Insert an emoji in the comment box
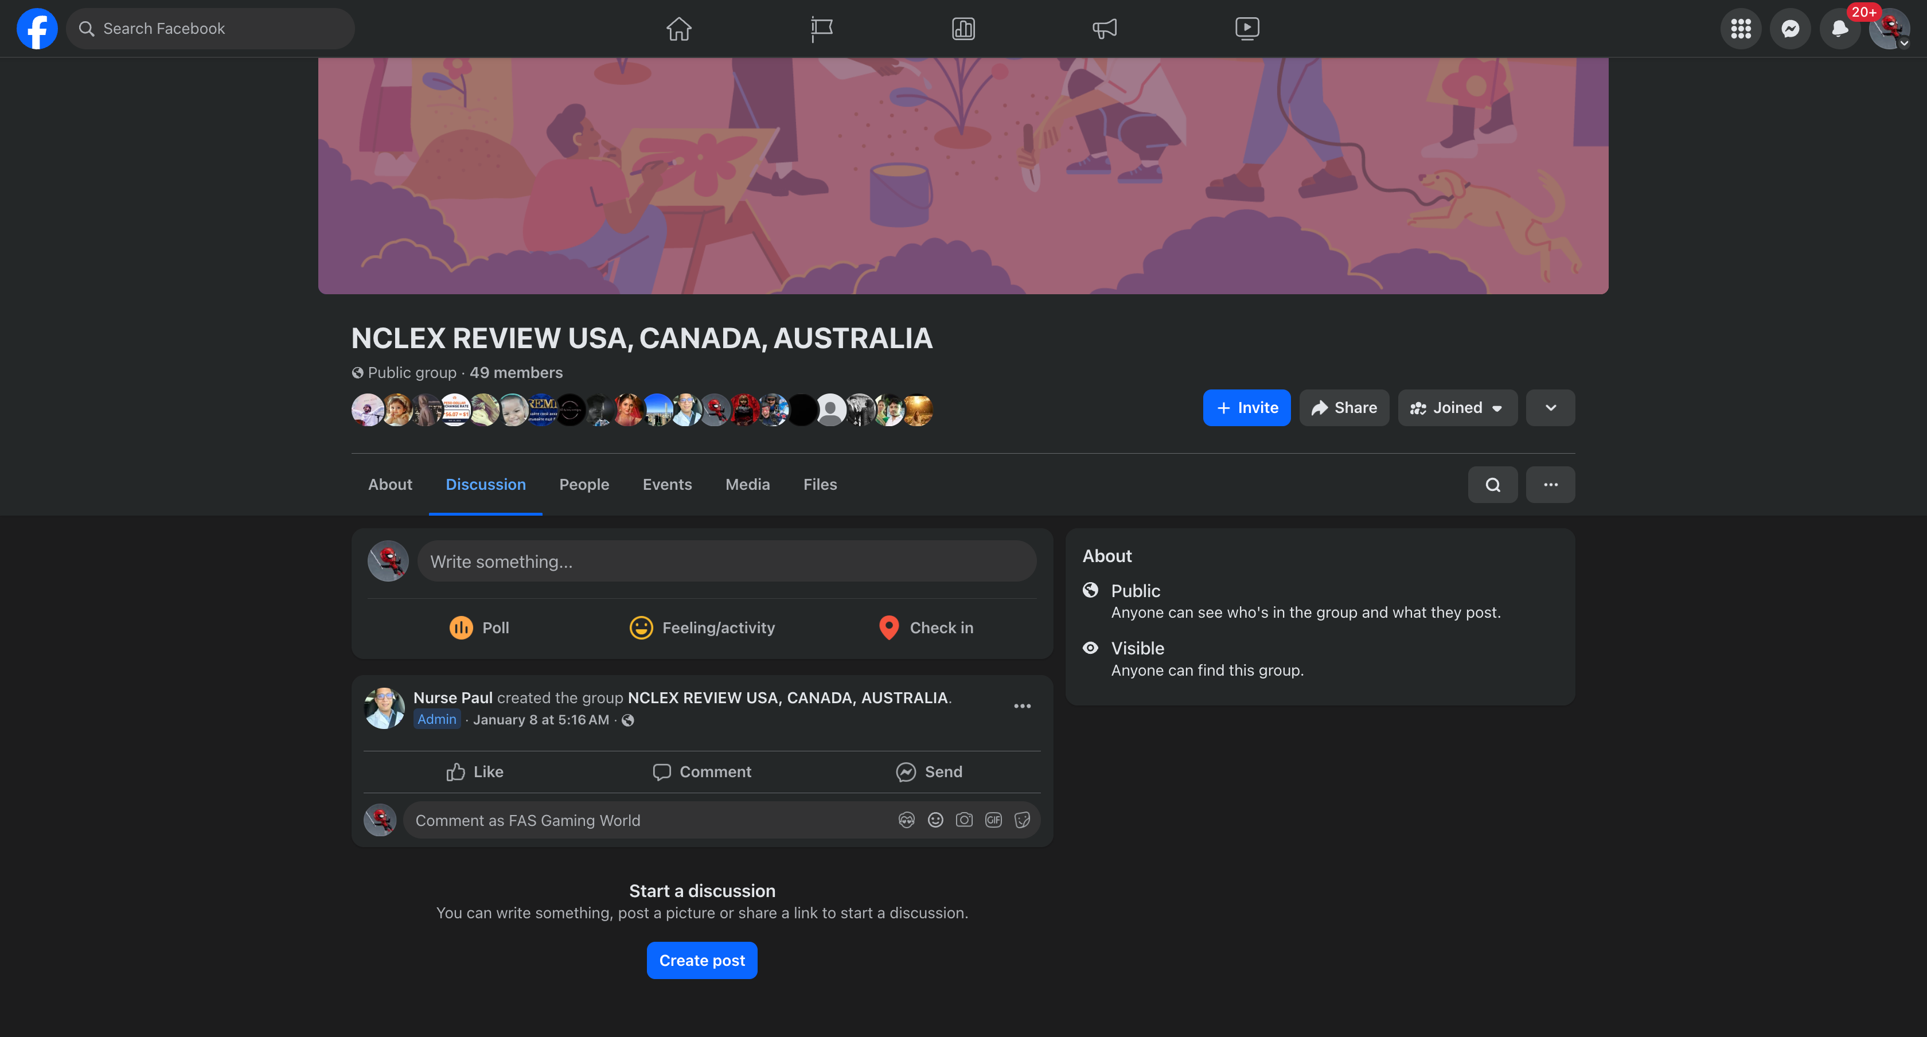 (935, 820)
